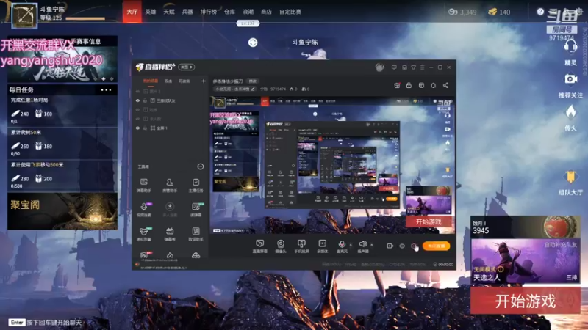This screenshot has width=588, height=330.
Task: Select the 天选之人 game mode card
Action: coord(525,261)
